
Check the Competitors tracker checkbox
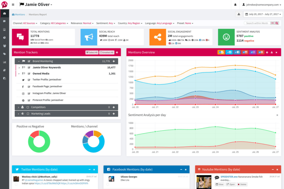pyautogui.click(x=28, y=107)
